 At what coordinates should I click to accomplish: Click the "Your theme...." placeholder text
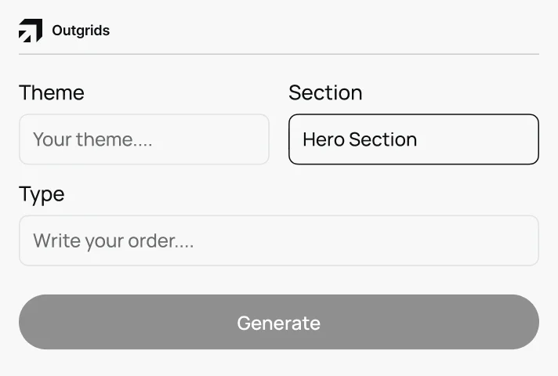[x=92, y=139]
